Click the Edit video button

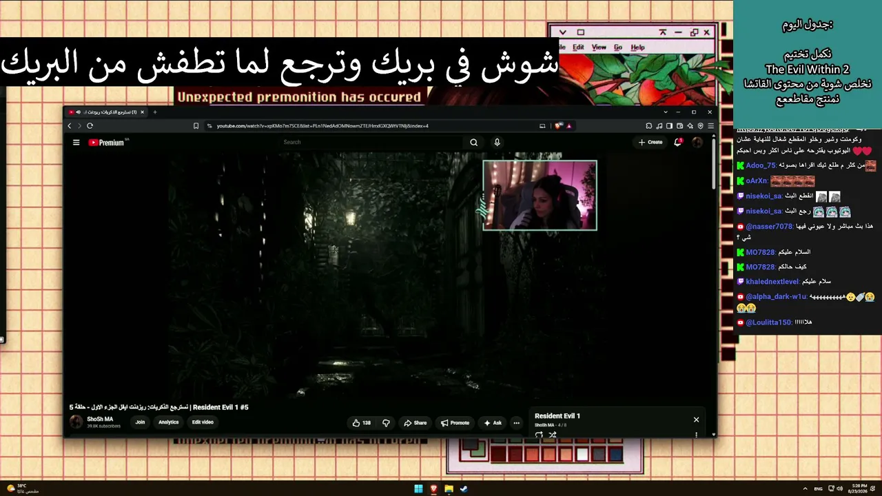[203, 422]
